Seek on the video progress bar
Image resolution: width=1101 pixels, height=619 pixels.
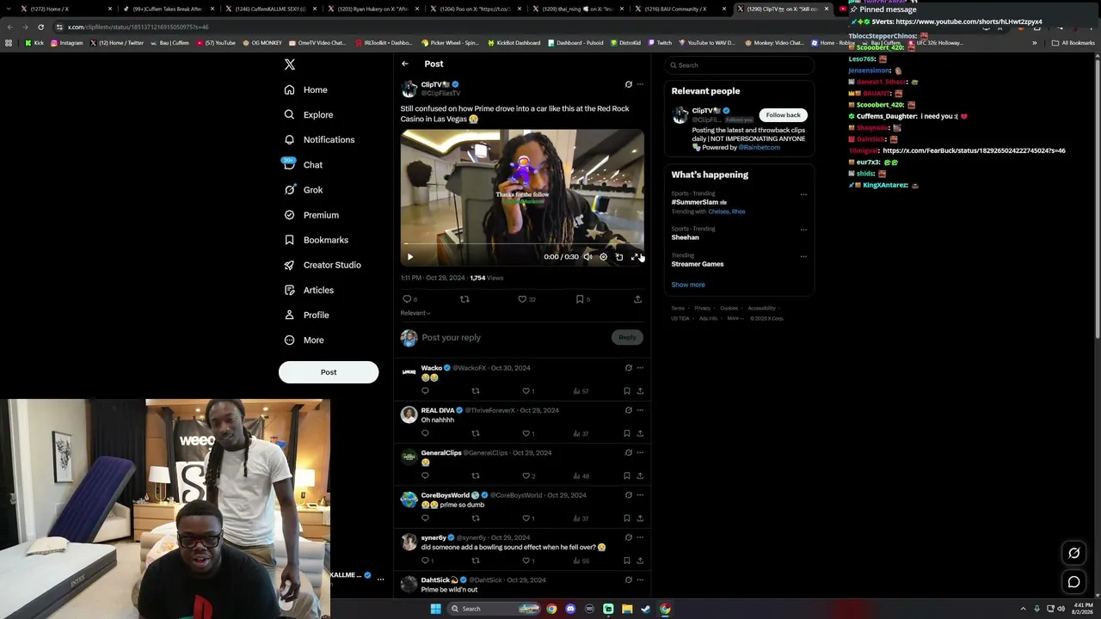pyautogui.click(x=522, y=245)
